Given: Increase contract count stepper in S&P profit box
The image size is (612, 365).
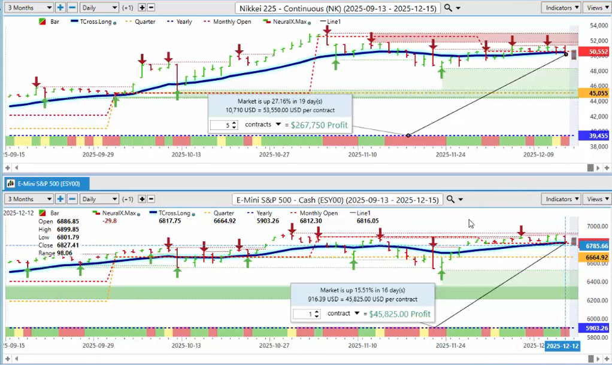Looking at the screenshot, I should (317, 311).
